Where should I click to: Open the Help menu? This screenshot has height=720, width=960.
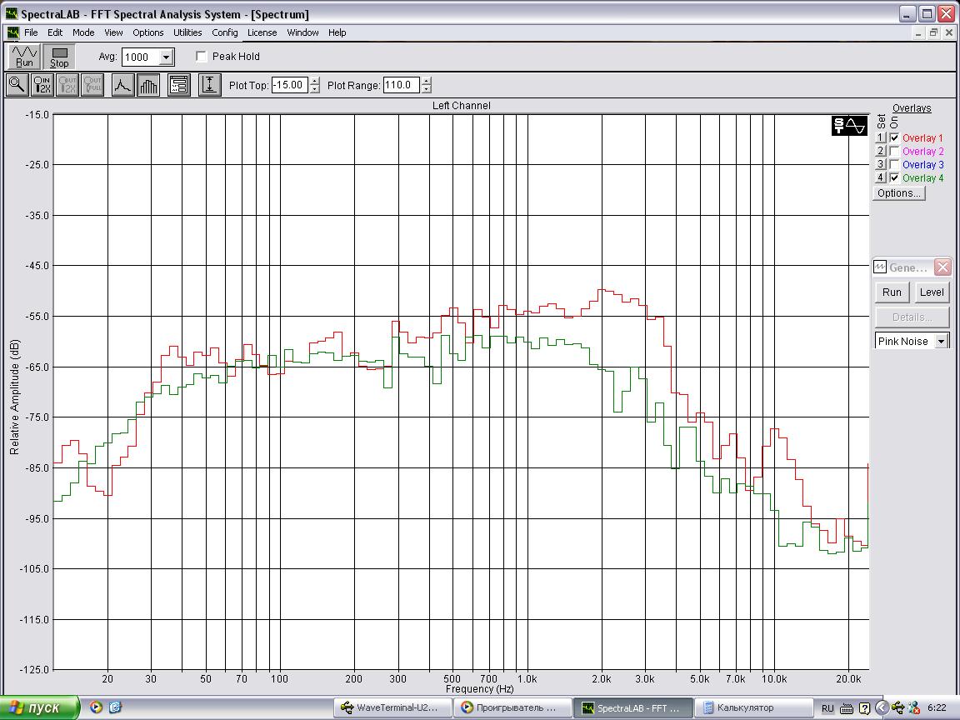337,32
